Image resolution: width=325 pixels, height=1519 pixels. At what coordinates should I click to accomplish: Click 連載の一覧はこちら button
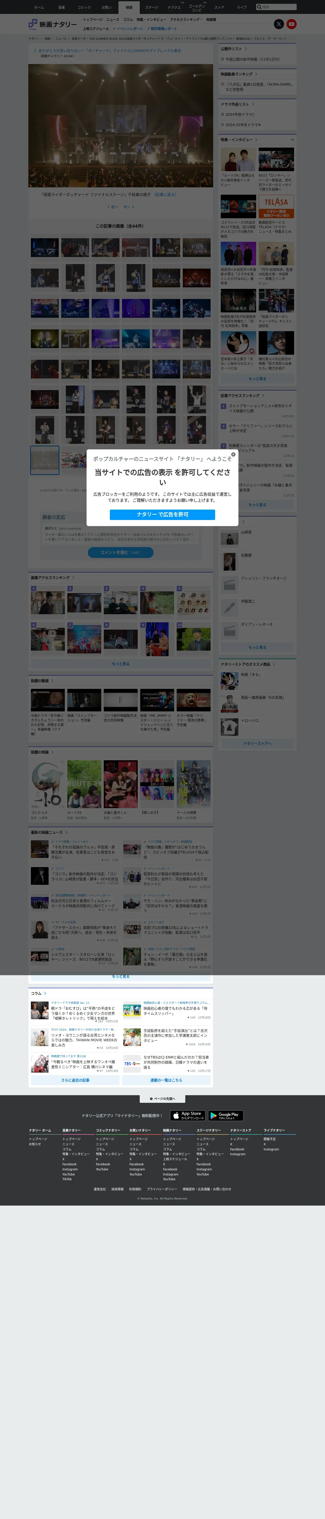coord(166,1080)
